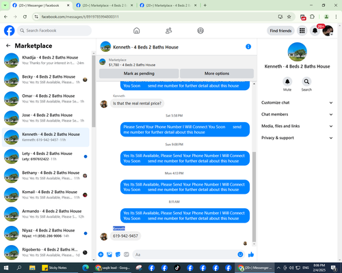Open the account profile picture menu
This screenshot has width=342, height=273.
tap(328, 31)
